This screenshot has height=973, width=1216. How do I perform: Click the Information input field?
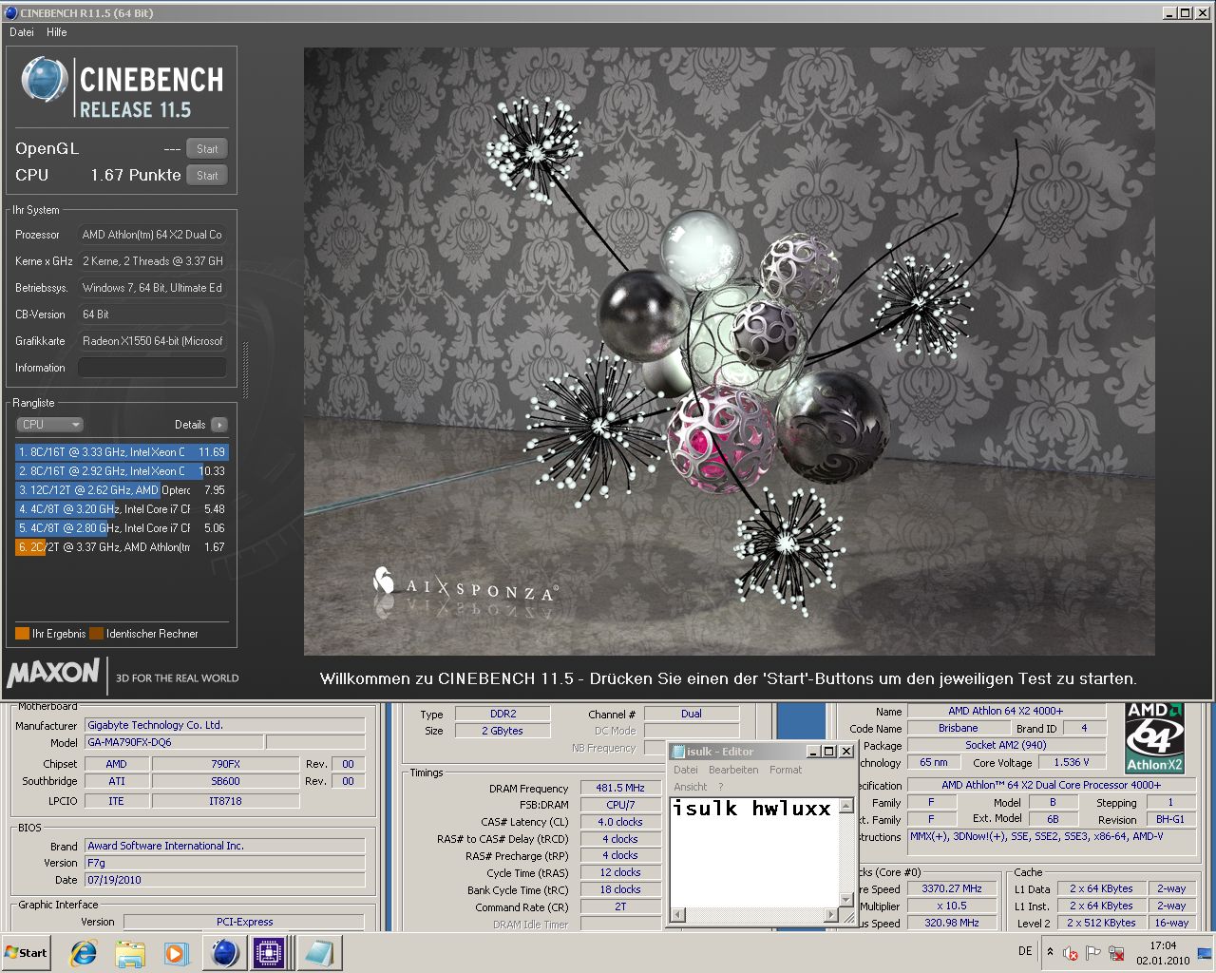pos(152,368)
